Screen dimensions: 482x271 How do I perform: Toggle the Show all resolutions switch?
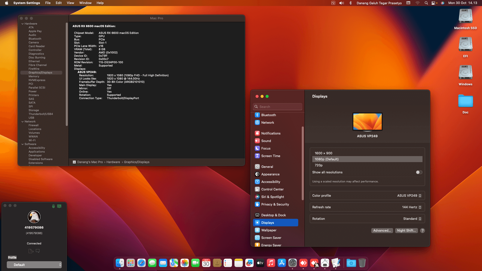(419, 172)
